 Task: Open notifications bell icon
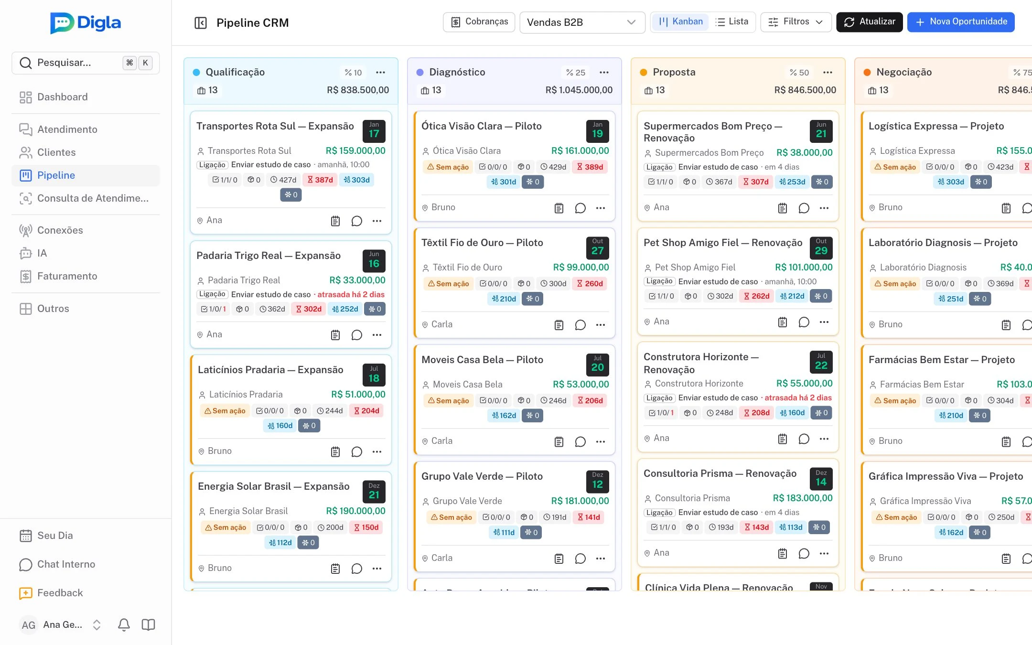[x=124, y=624]
